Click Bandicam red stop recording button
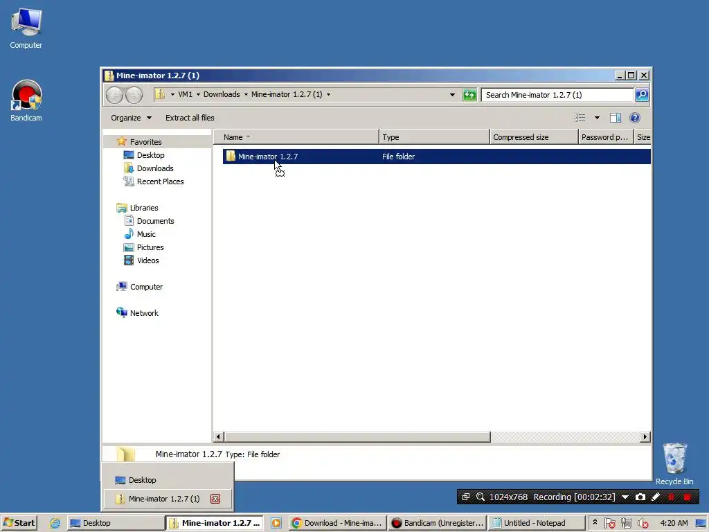This screenshot has height=532, width=709. coord(687,497)
